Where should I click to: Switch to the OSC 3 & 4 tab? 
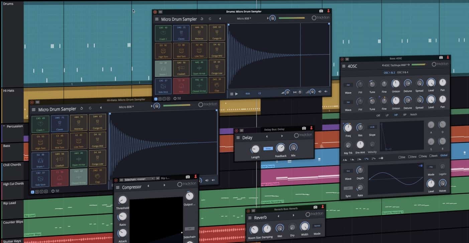click(x=402, y=72)
